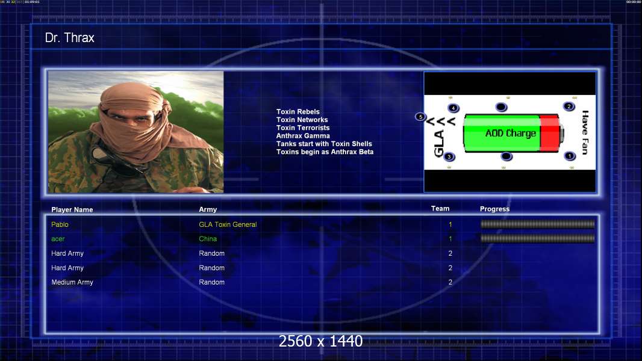Image resolution: width=642 pixels, height=361 pixels.
Task: Click the "Toxin Networks" ability line
Action: (x=302, y=120)
